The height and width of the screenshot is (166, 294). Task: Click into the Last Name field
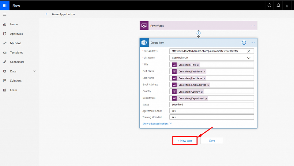coord(212,78)
